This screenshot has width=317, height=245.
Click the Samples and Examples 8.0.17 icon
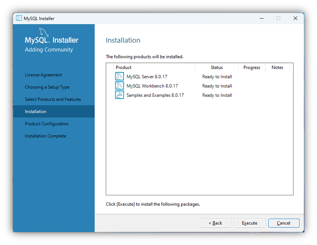[119, 95]
